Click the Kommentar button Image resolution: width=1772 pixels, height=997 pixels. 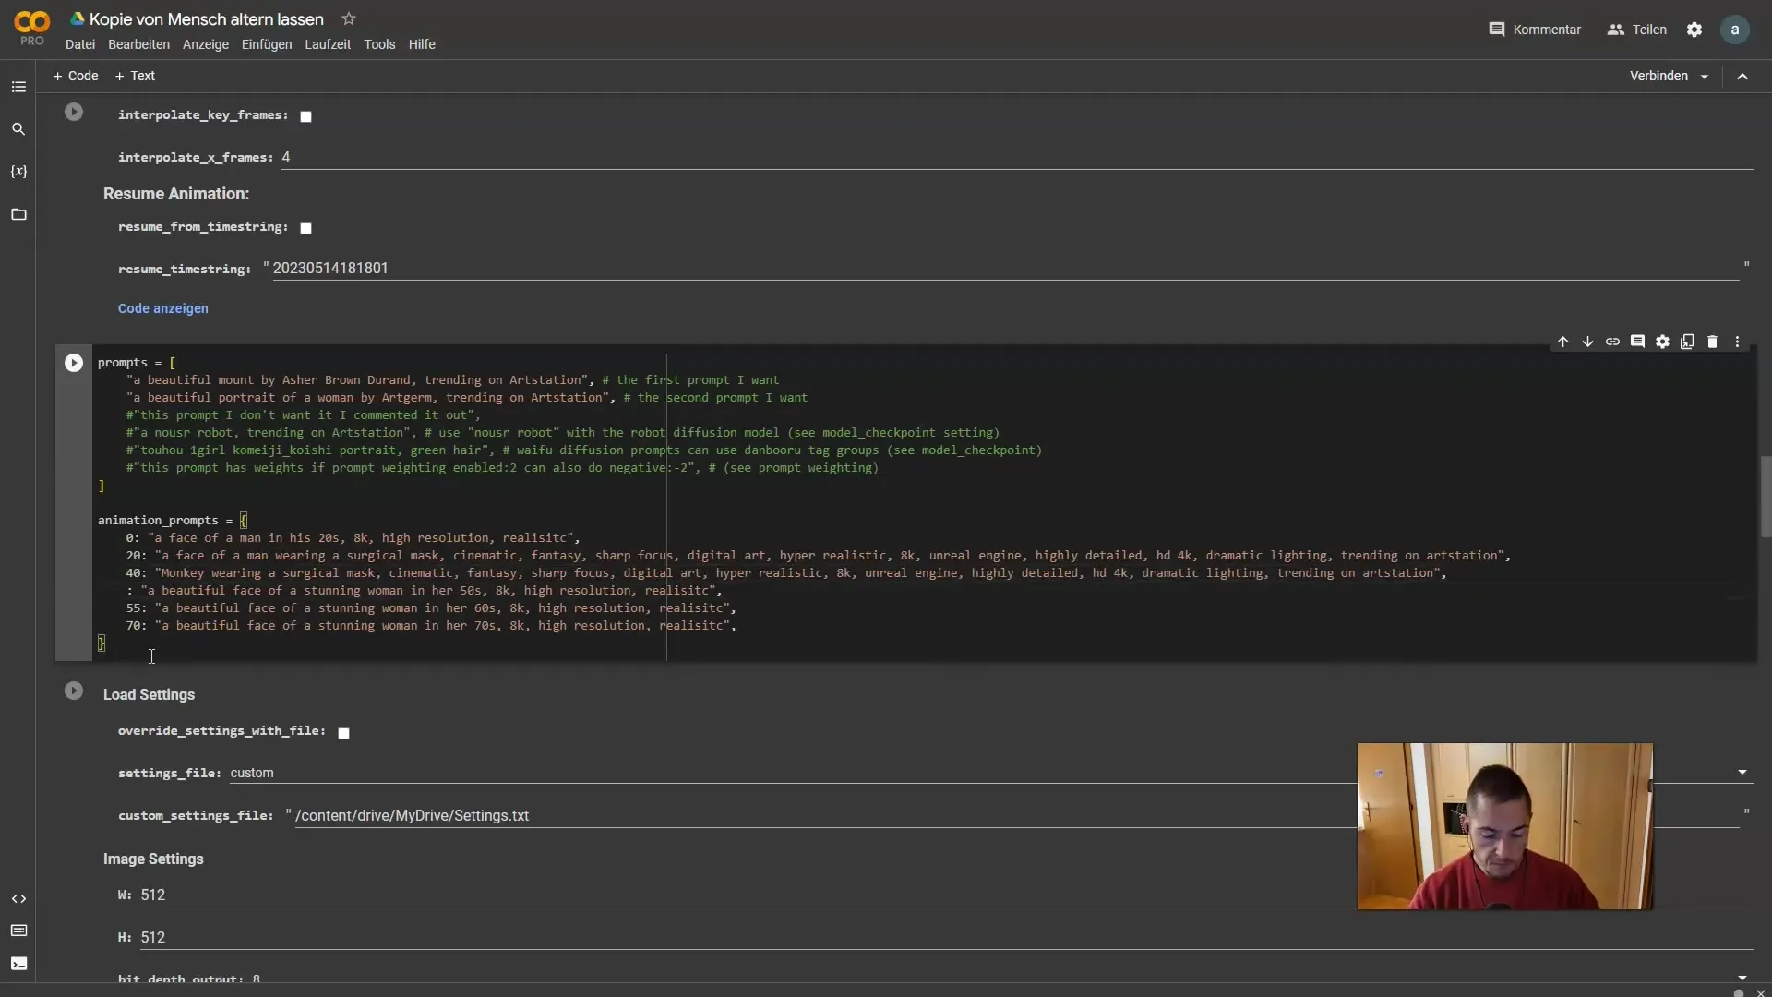1535,30
